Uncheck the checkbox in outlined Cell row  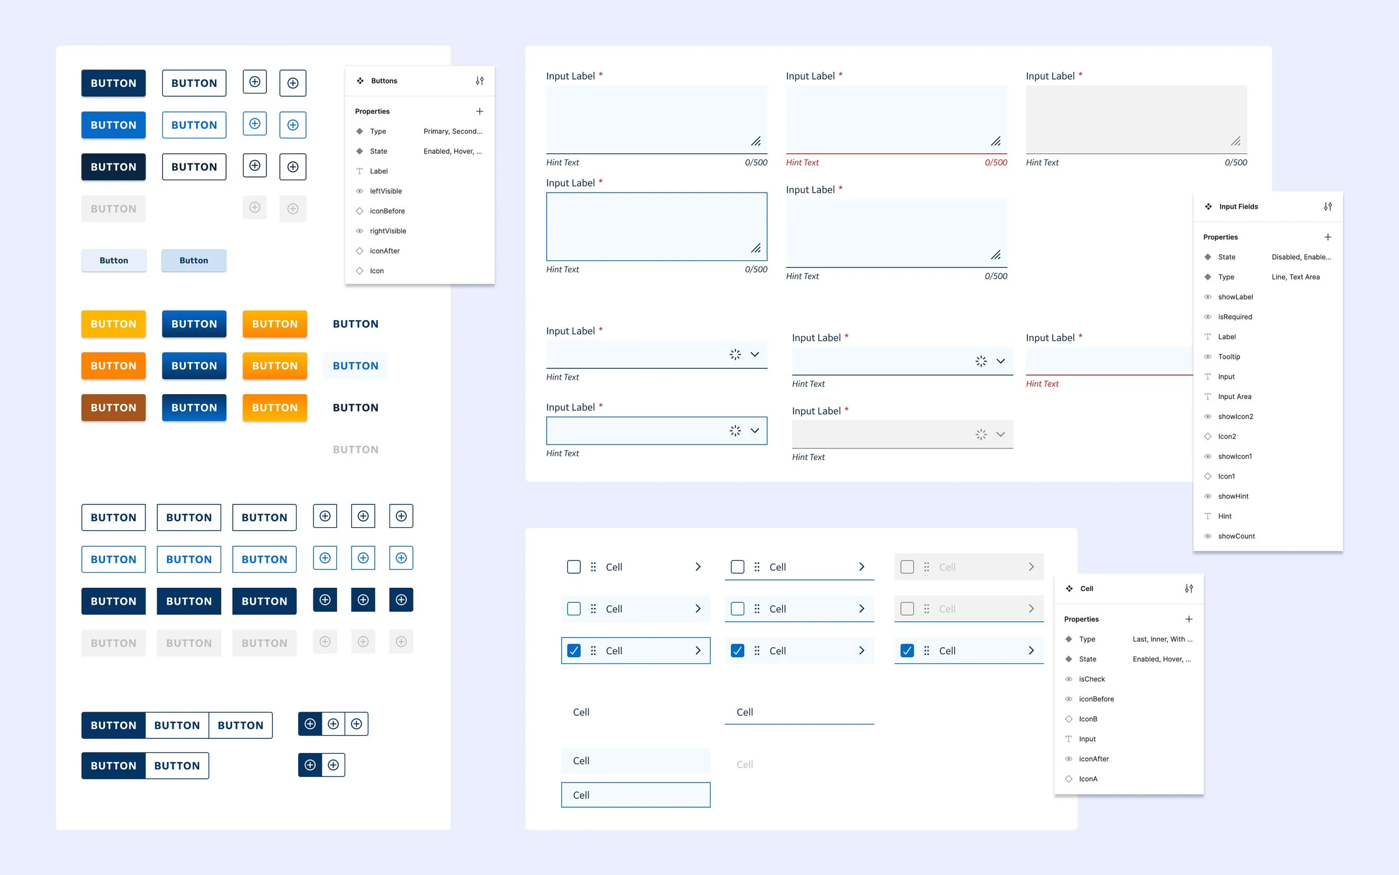(574, 651)
